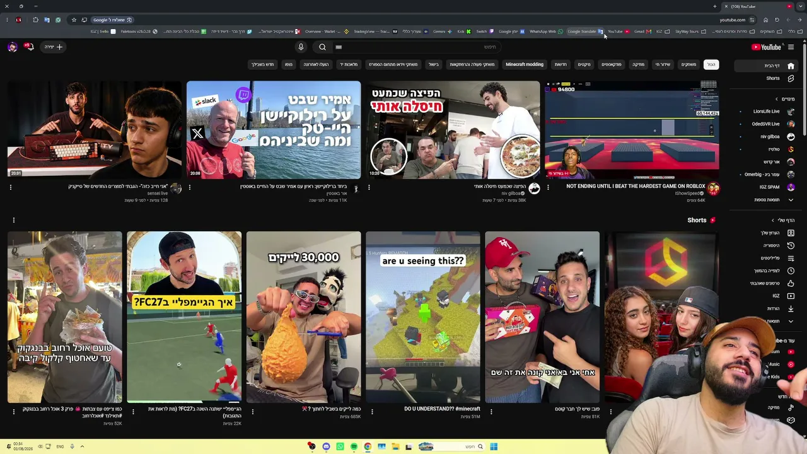This screenshot has height=454, width=807.
Task: Open the keyboard review video thumbnail
Action: point(95,130)
